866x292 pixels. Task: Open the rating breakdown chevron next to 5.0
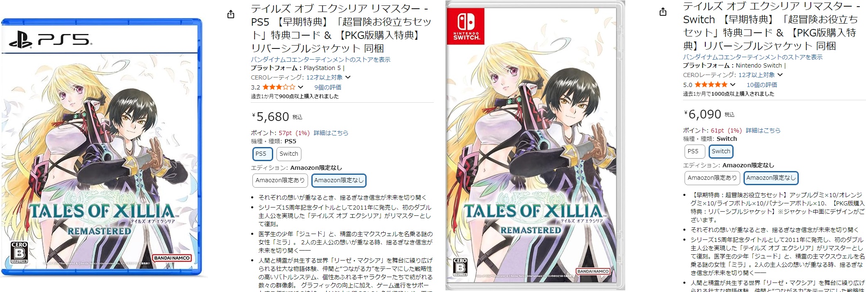pos(733,85)
